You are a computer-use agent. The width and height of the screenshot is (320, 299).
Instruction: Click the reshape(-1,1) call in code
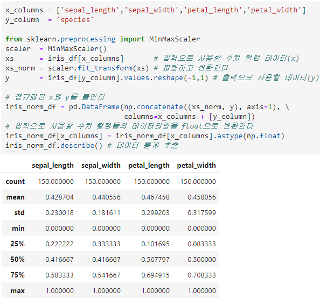[180, 78]
